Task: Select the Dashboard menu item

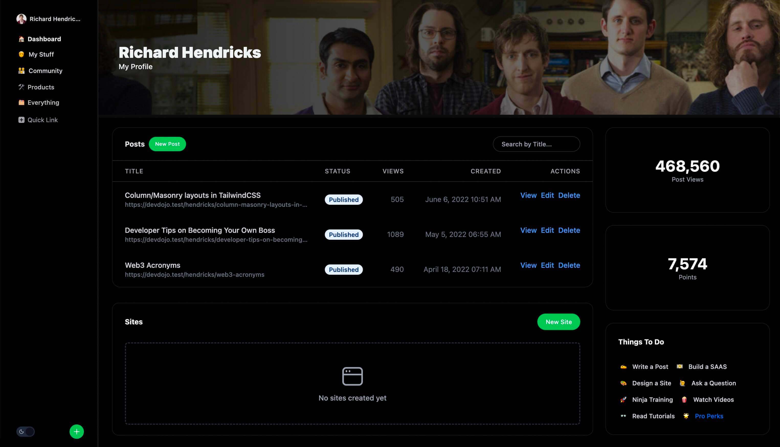Action: click(45, 39)
